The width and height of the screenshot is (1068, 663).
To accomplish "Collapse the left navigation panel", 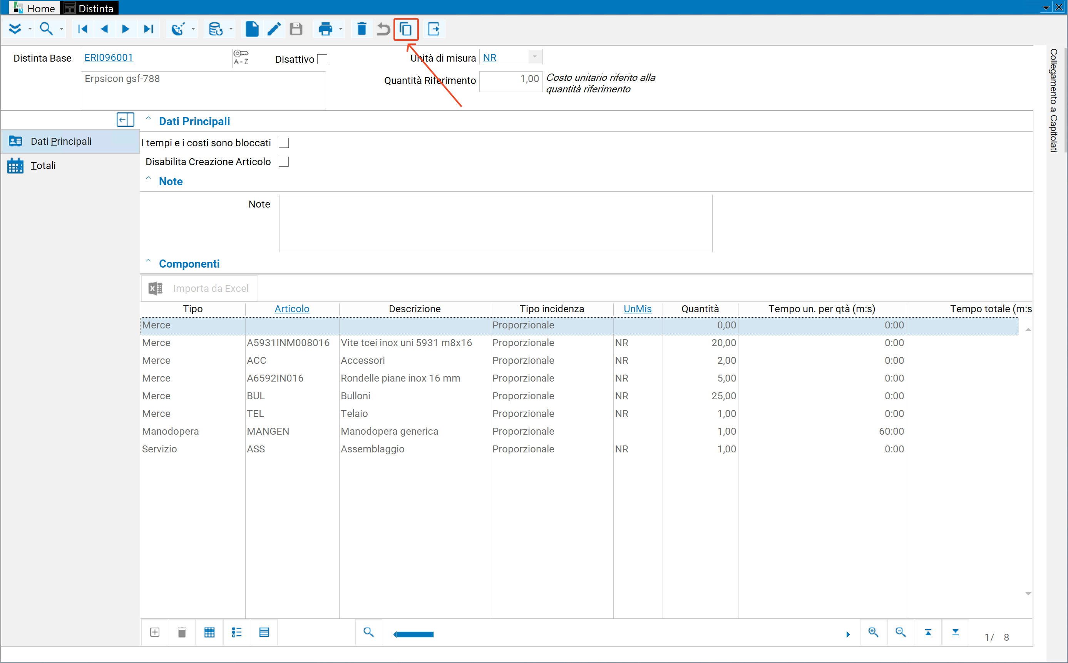I will [x=126, y=120].
